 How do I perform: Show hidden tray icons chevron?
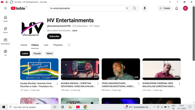[154, 107]
